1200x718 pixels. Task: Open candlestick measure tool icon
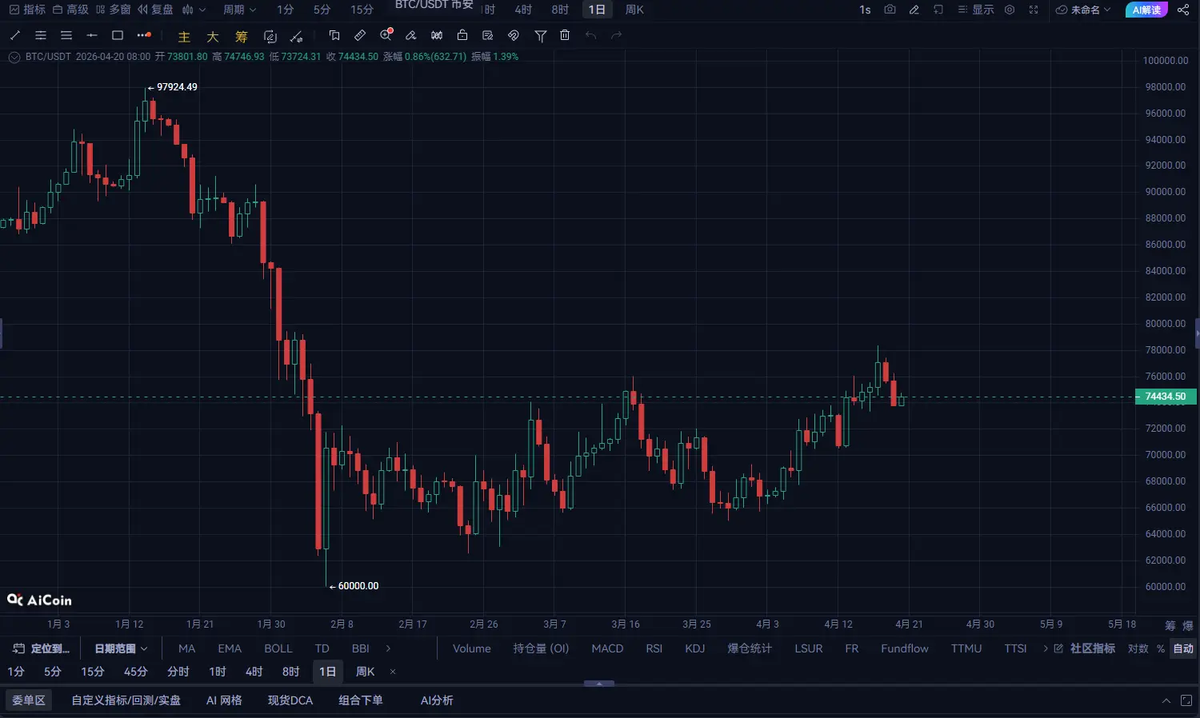(x=437, y=35)
